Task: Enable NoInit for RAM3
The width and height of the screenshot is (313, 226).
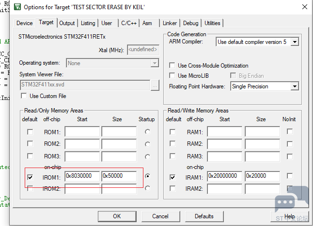Action: (x=290, y=156)
